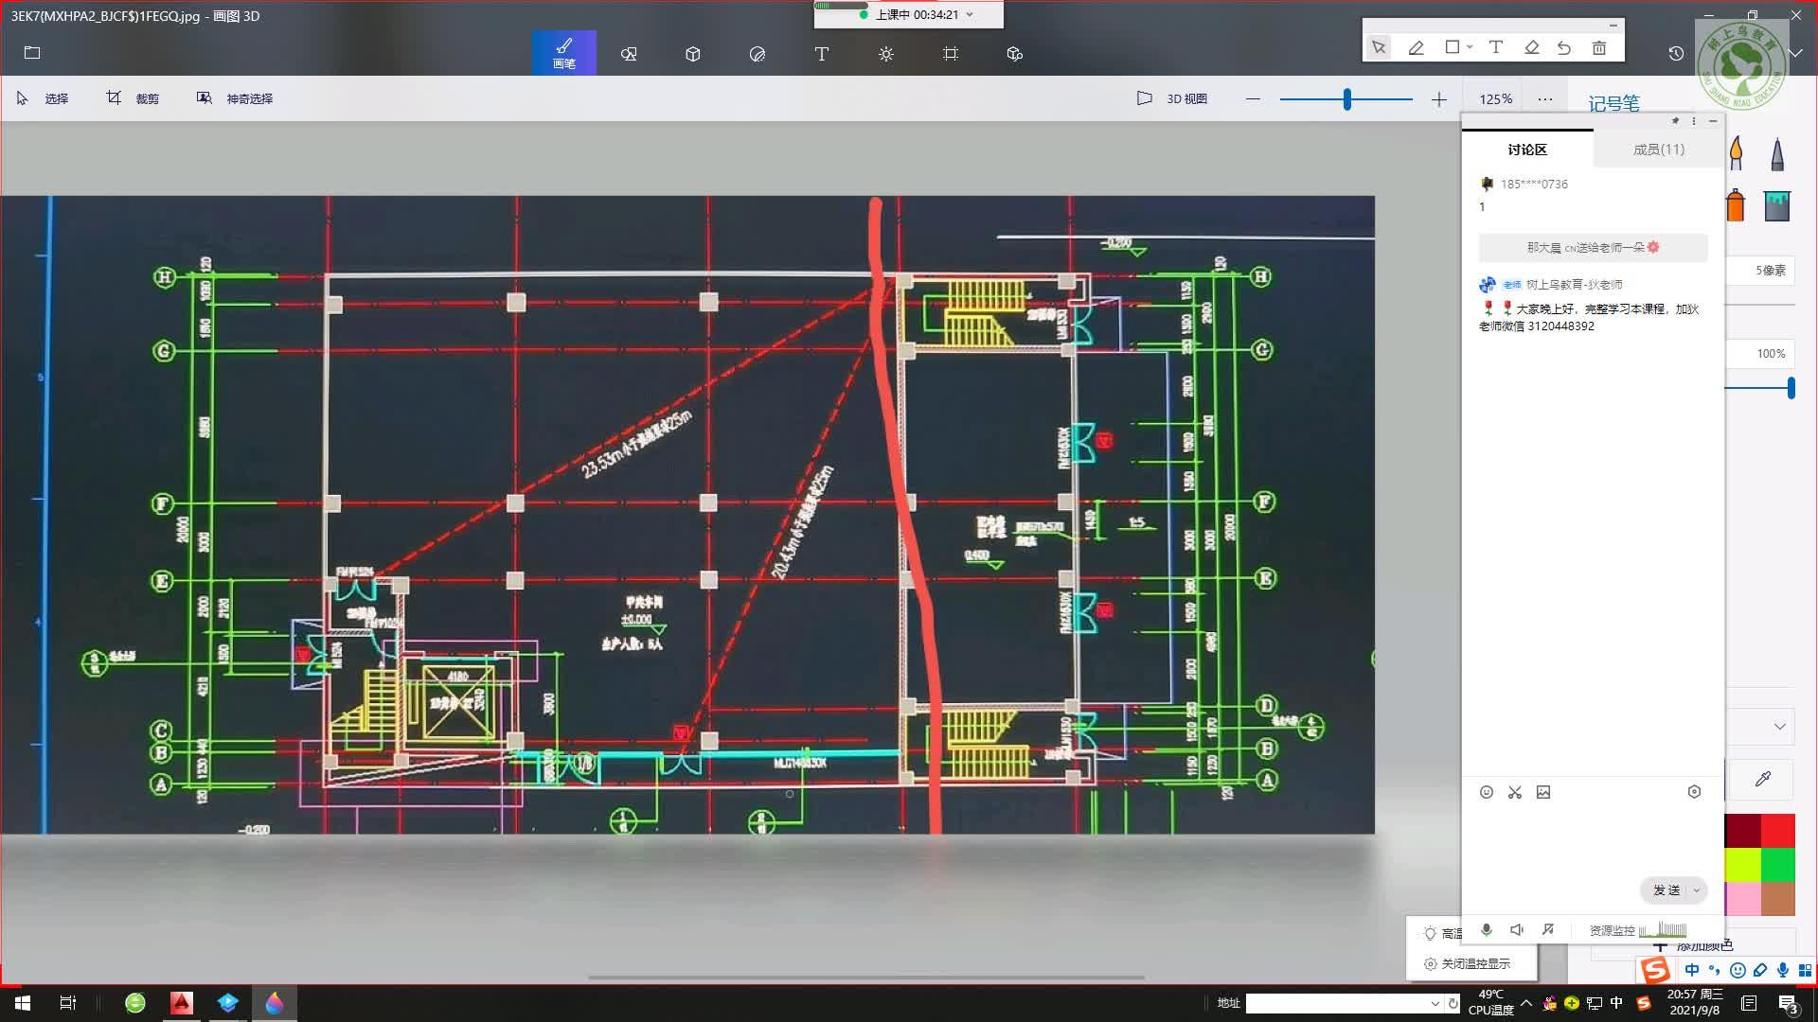
Task: Expand the send options dropdown arrow
Action: pyautogui.click(x=1697, y=890)
